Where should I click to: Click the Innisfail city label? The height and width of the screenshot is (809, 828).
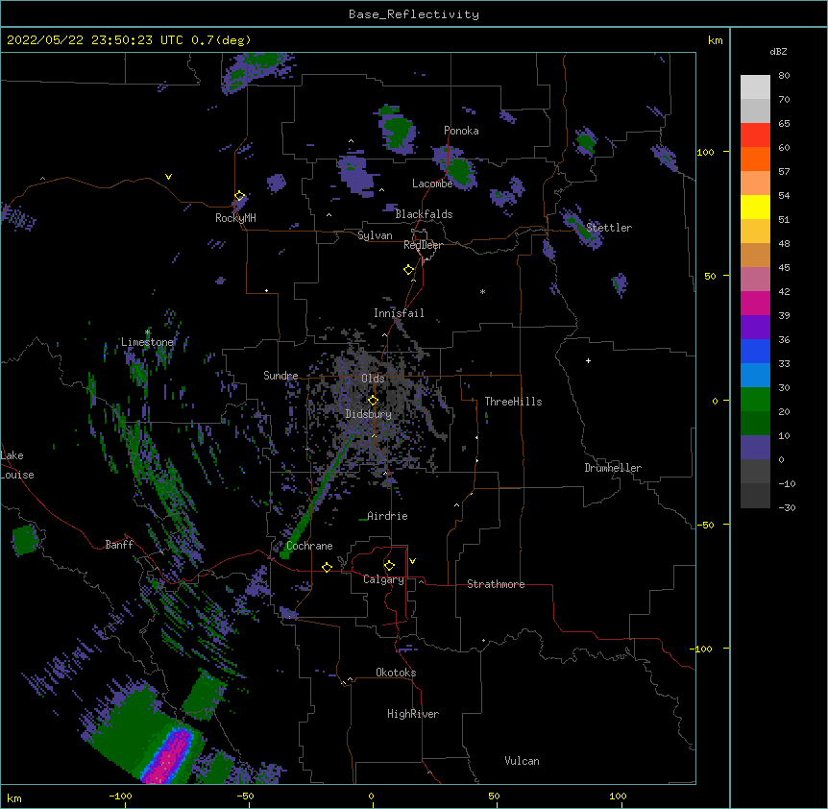399,313
